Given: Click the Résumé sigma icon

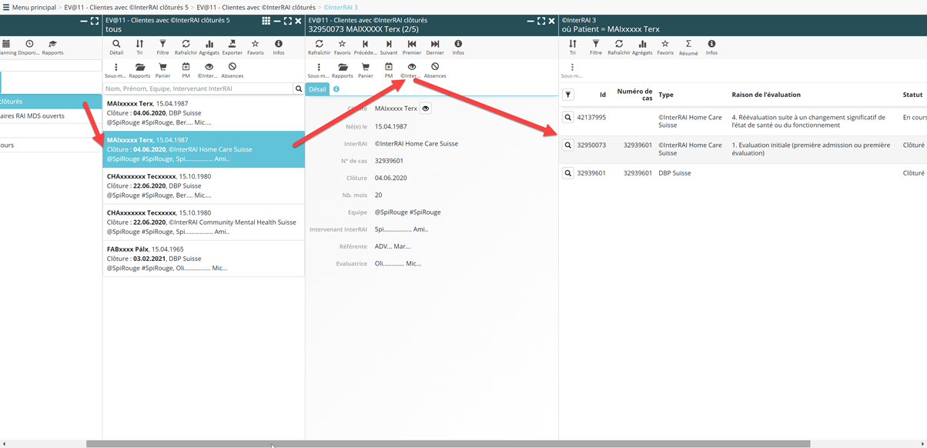Looking at the screenshot, I should pyautogui.click(x=688, y=45).
